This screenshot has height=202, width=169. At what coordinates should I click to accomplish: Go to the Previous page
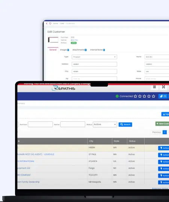click(156, 132)
